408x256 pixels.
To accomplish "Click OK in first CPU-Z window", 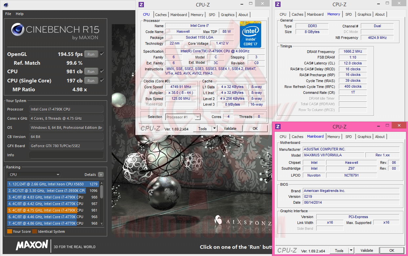I will [255, 128].
